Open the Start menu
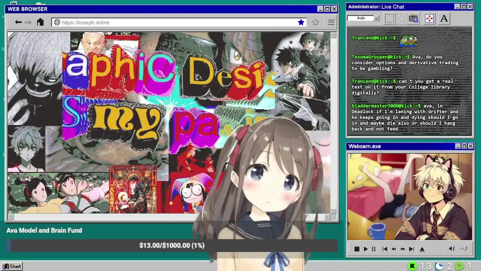481x271 pixels. click(11, 266)
